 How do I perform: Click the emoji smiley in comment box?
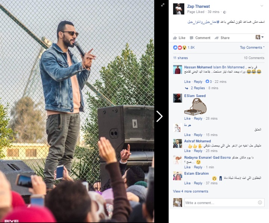pos(260,202)
